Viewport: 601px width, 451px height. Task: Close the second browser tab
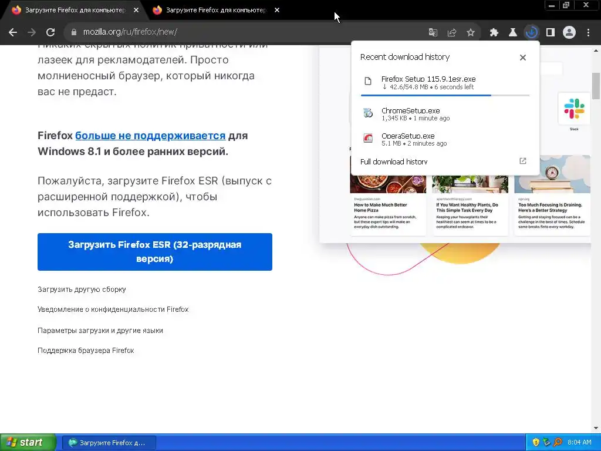277,11
